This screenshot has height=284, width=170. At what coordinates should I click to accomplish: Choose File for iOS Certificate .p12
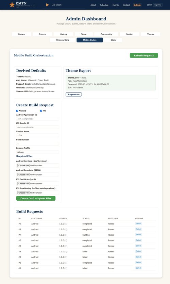tap(23, 184)
